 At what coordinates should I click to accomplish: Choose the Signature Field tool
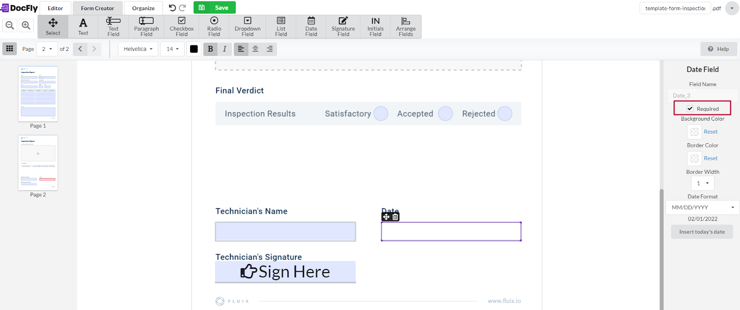(x=343, y=26)
